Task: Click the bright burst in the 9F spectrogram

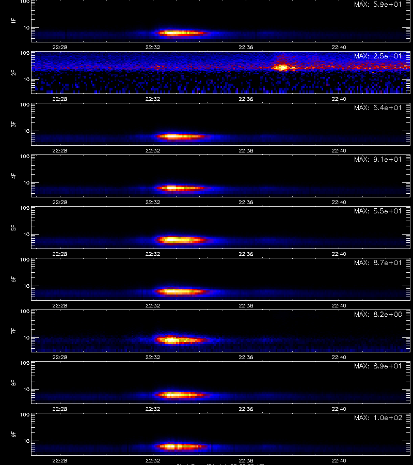Action: (181, 446)
